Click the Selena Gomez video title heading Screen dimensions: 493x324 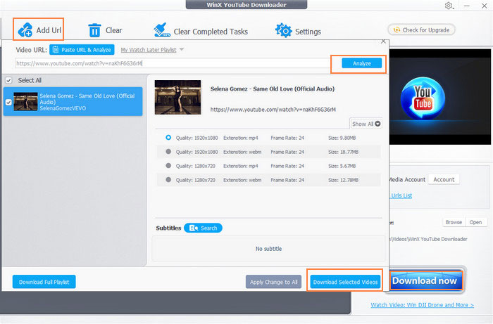coord(273,89)
